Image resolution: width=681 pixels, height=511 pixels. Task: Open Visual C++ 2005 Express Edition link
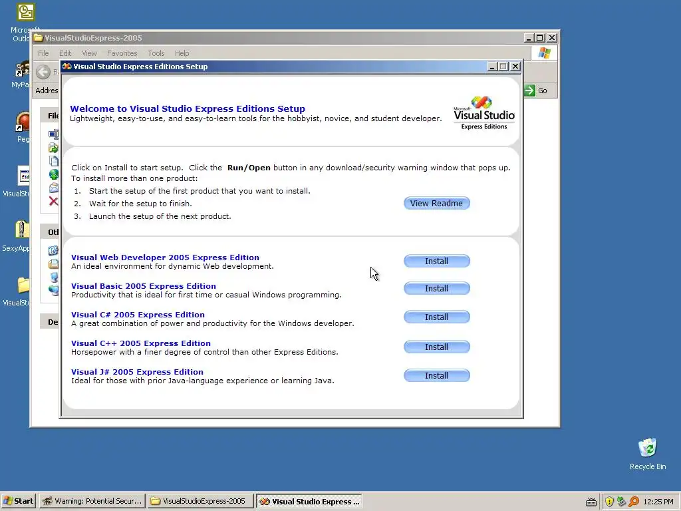point(141,343)
